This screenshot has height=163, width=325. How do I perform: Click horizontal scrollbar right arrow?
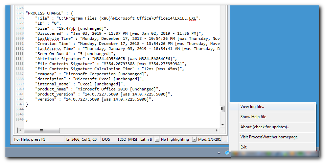tap(216, 130)
